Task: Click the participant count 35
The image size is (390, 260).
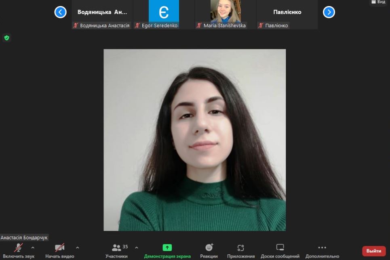Action: 125,247
